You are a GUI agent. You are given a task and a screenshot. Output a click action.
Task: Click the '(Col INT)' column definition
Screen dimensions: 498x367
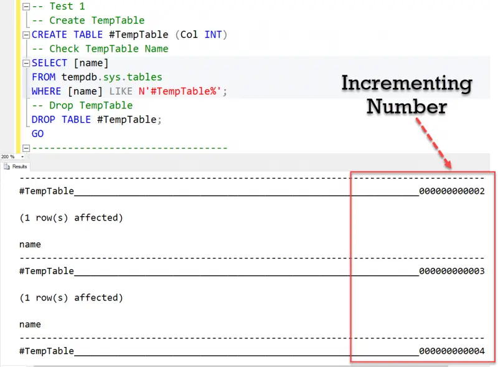(x=201, y=35)
